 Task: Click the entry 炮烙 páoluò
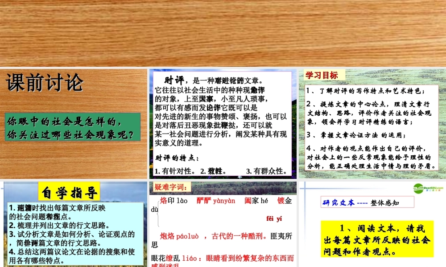(x=179, y=236)
